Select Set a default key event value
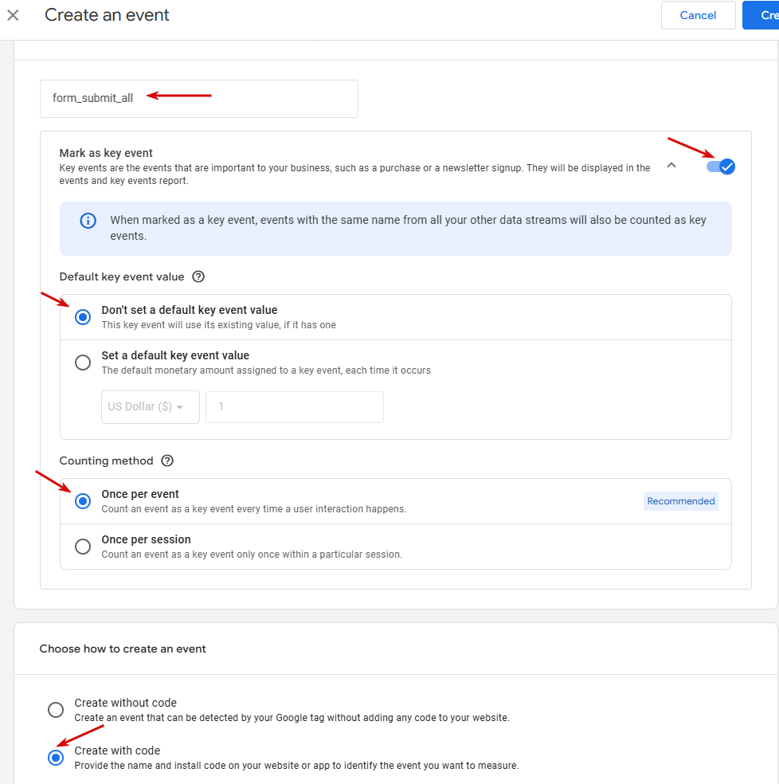 click(x=83, y=363)
